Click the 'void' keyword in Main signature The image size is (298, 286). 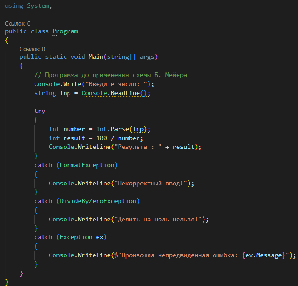coord(78,57)
